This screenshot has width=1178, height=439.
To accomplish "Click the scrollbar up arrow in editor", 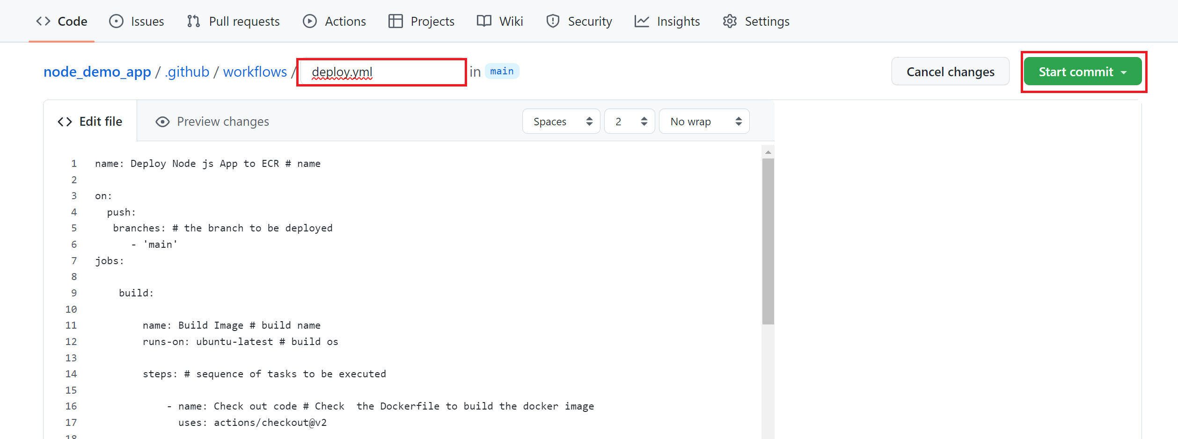I will click(768, 152).
